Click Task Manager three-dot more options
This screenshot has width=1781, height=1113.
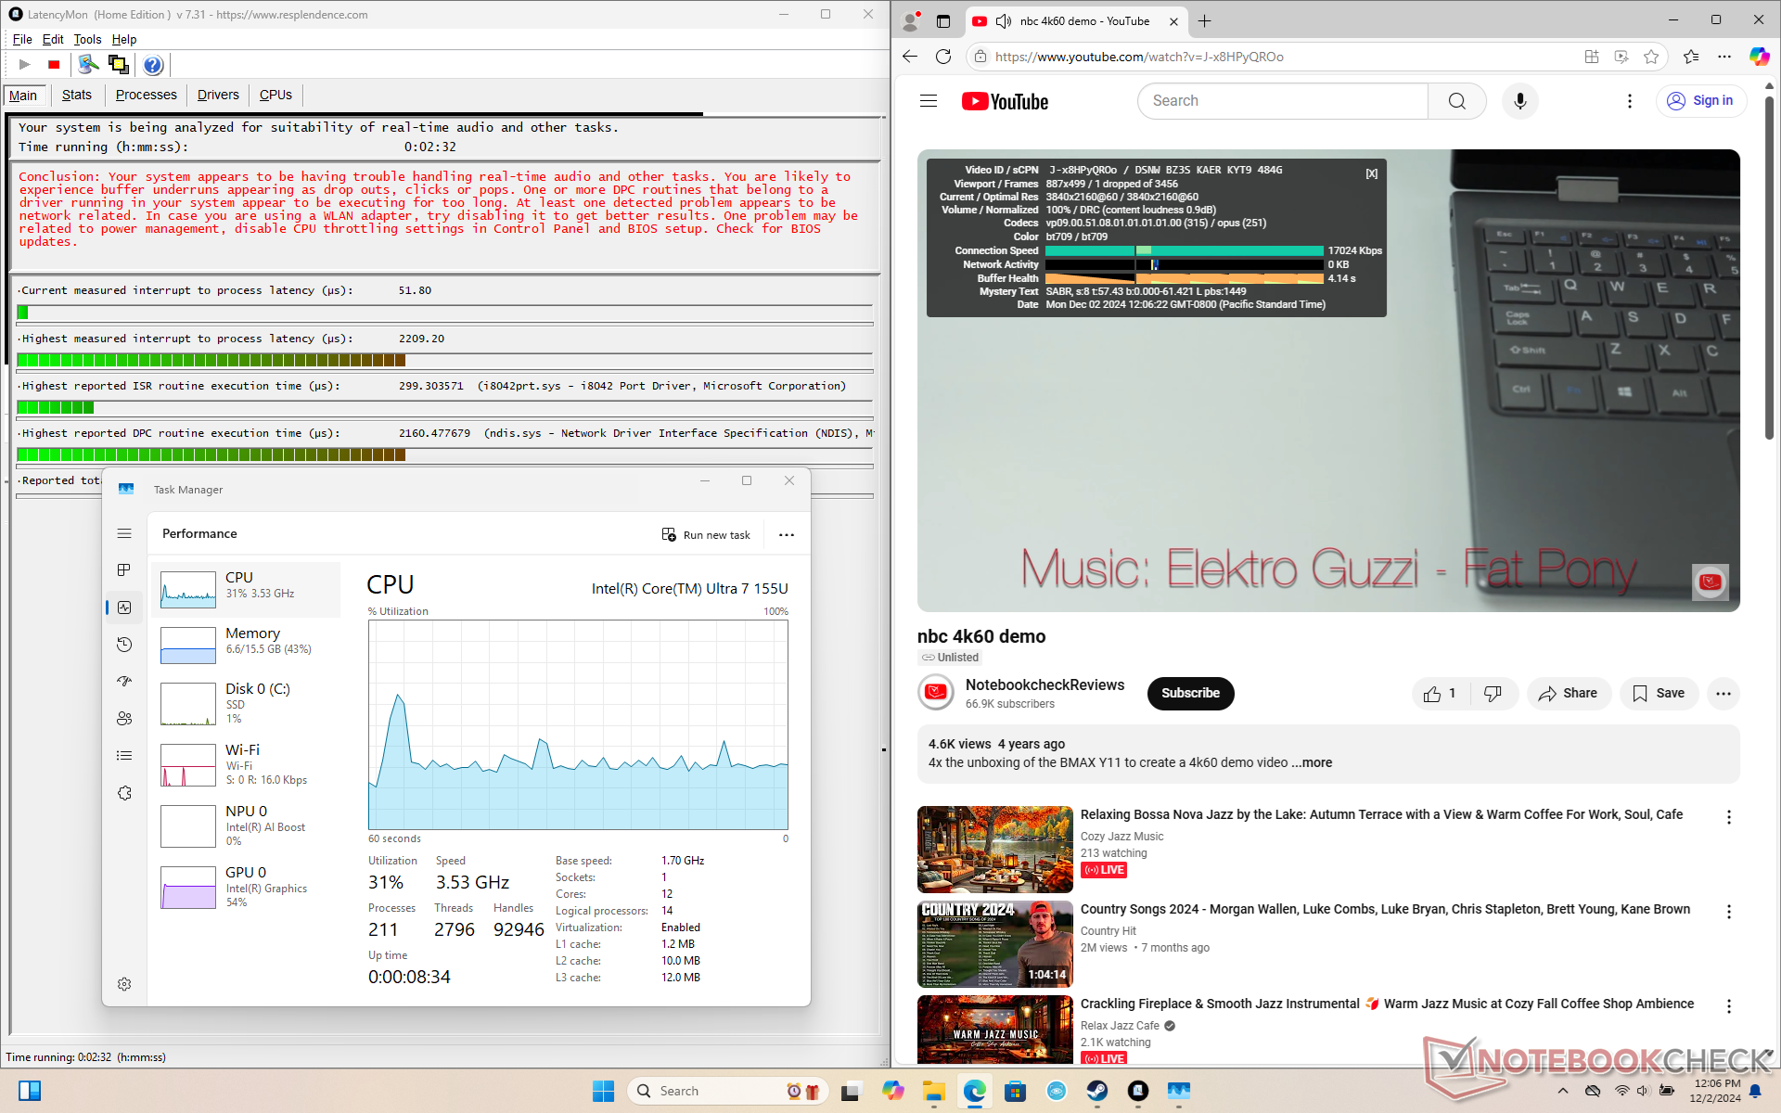coord(787,535)
